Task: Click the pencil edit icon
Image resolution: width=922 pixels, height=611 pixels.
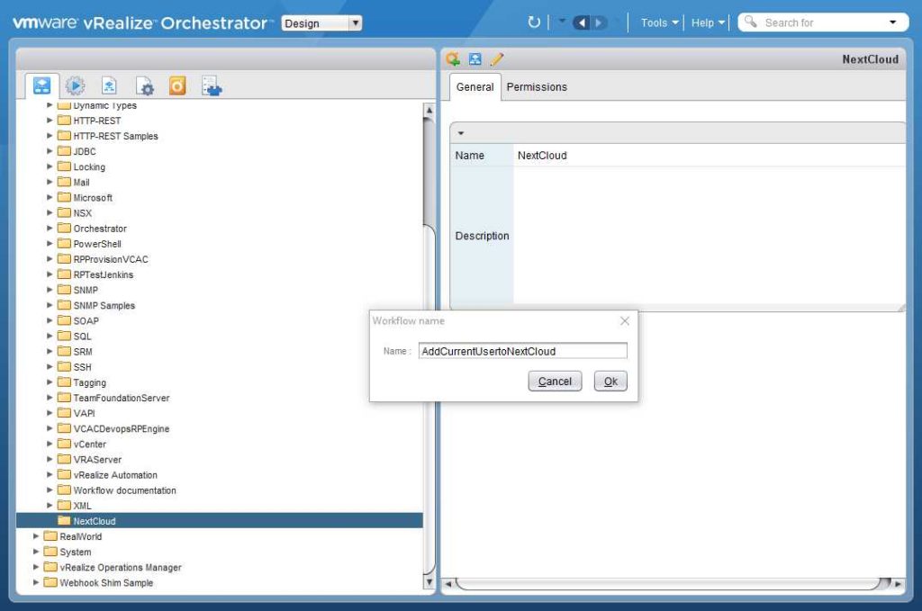Action: 497,58
